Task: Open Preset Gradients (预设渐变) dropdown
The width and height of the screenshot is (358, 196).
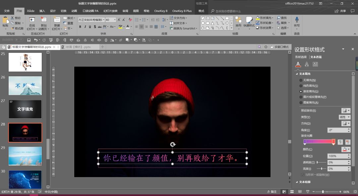Action: coord(346,110)
